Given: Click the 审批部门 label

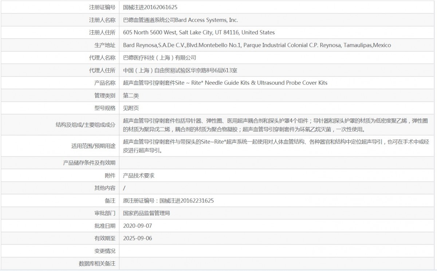Looking at the screenshot, I should click(x=105, y=213).
